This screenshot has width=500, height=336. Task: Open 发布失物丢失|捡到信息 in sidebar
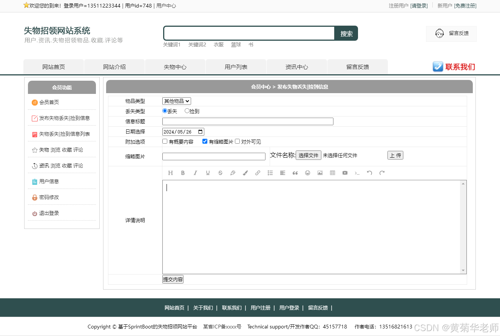click(65, 118)
